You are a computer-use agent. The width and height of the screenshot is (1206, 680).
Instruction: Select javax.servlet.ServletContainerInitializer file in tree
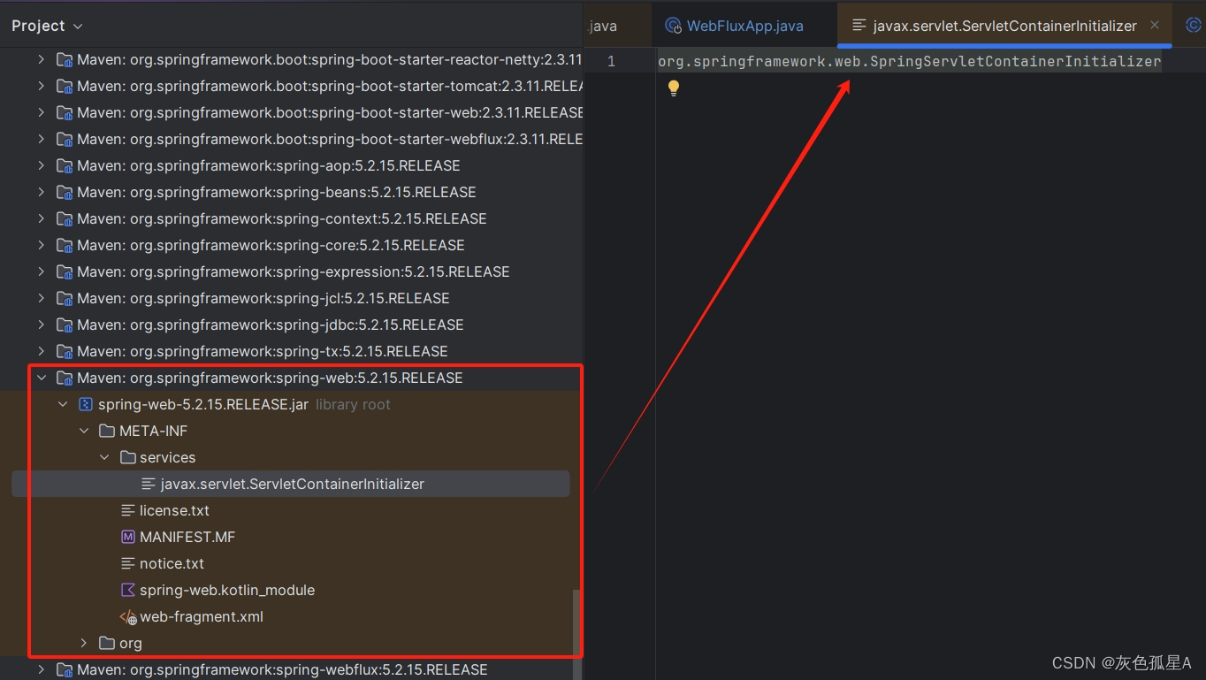pos(291,484)
